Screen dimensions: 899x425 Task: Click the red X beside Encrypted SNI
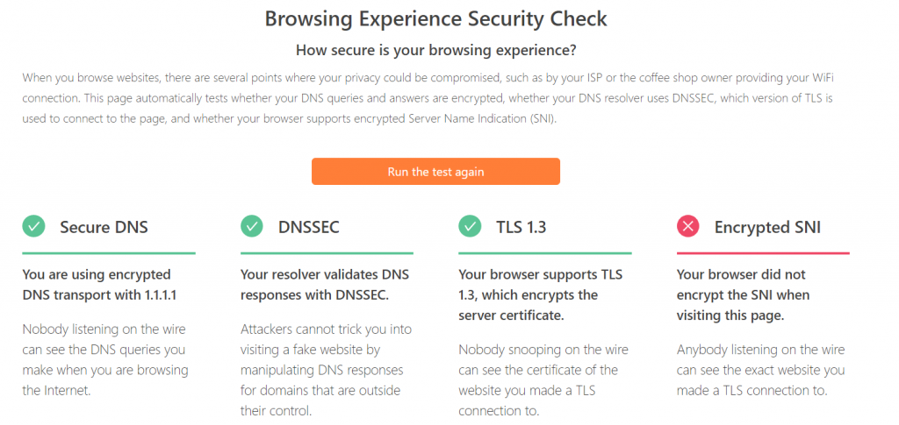click(x=688, y=227)
